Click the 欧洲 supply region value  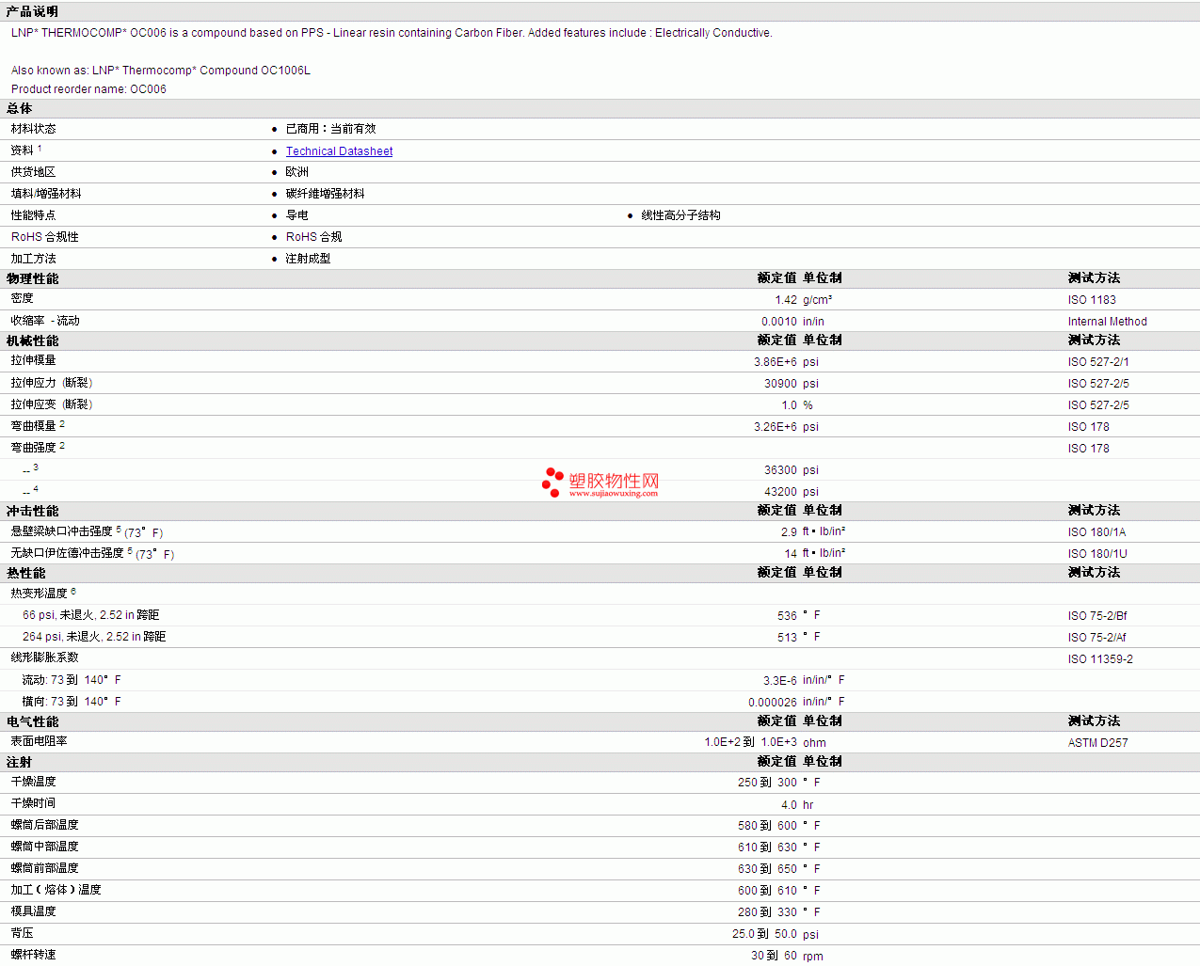click(x=296, y=172)
